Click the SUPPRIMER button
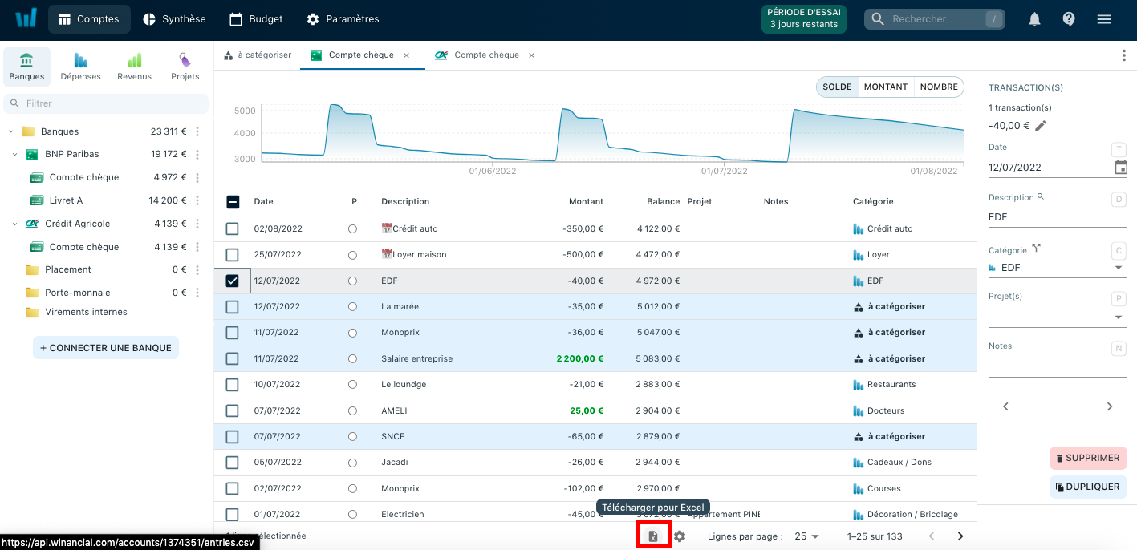1137x550 pixels. click(x=1088, y=458)
